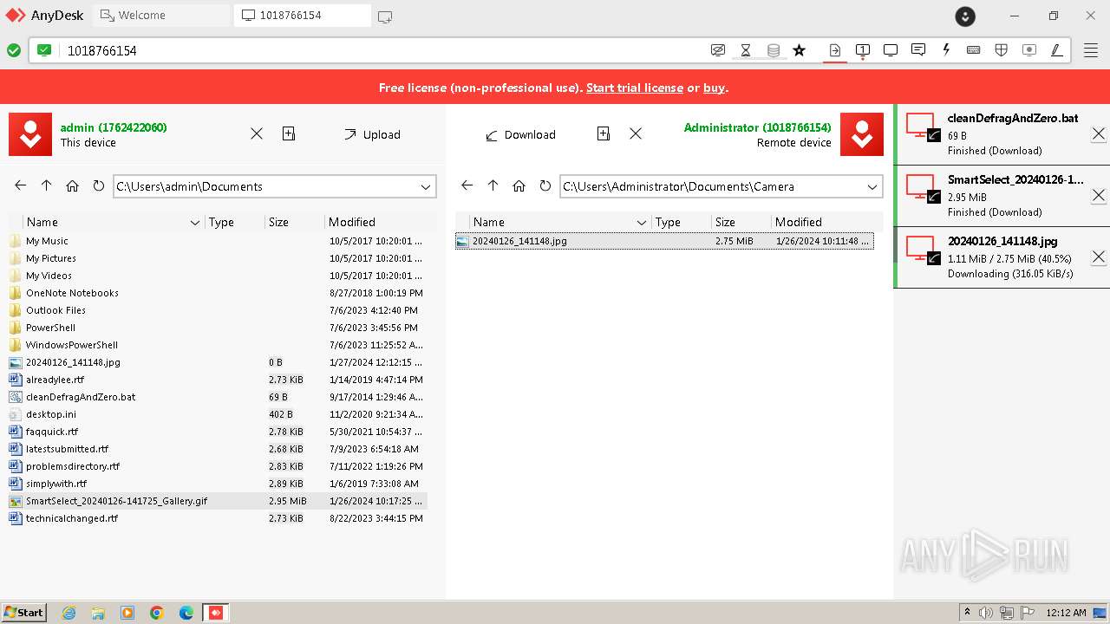
Task: Open the permissions shield icon
Action: tap(1001, 50)
